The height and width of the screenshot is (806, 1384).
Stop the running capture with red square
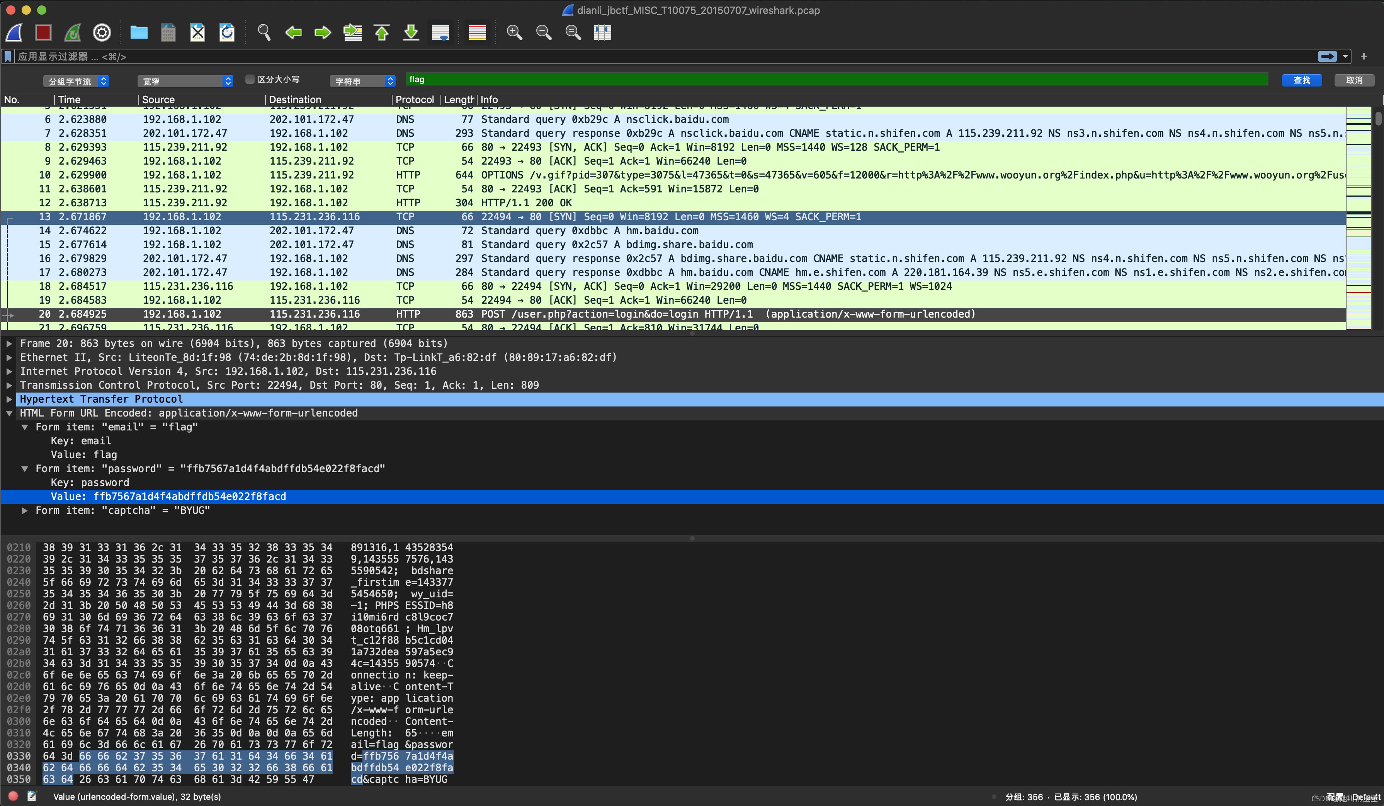click(x=43, y=33)
